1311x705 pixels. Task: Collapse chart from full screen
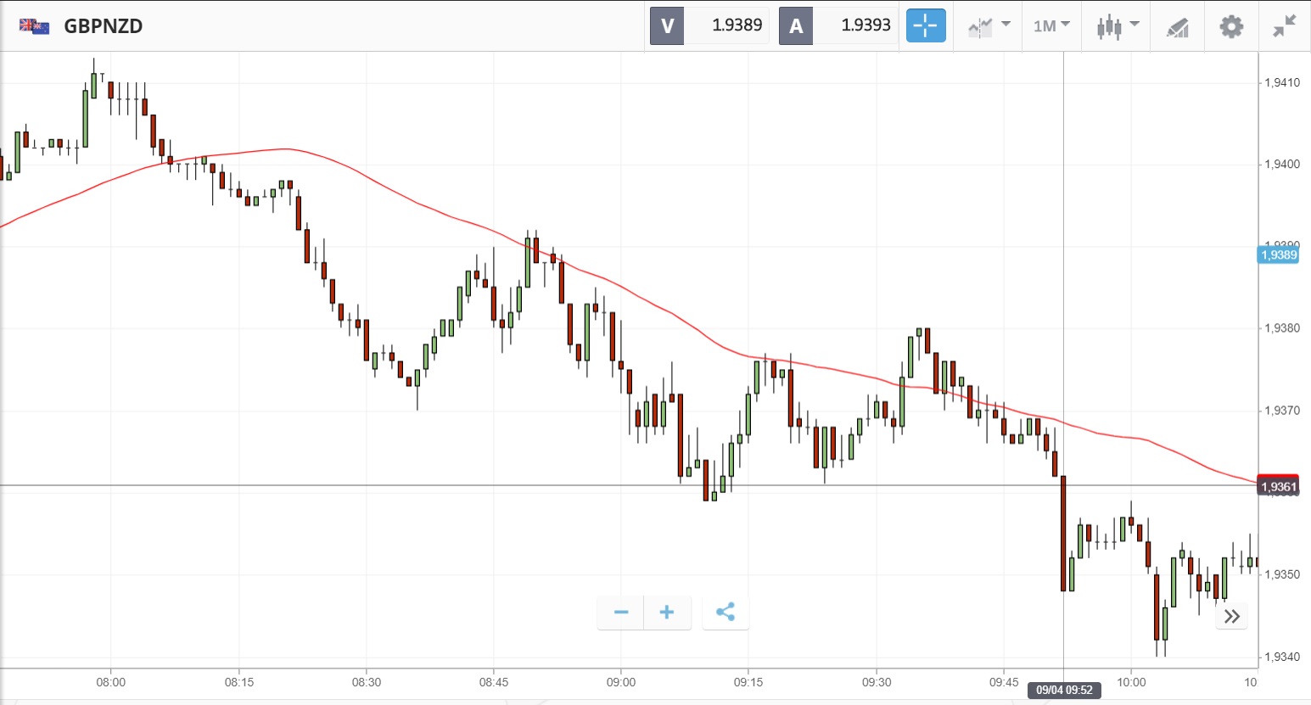click(1285, 25)
